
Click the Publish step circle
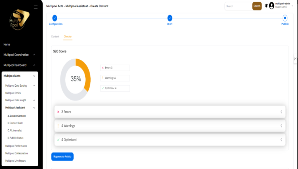pos(285,18)
